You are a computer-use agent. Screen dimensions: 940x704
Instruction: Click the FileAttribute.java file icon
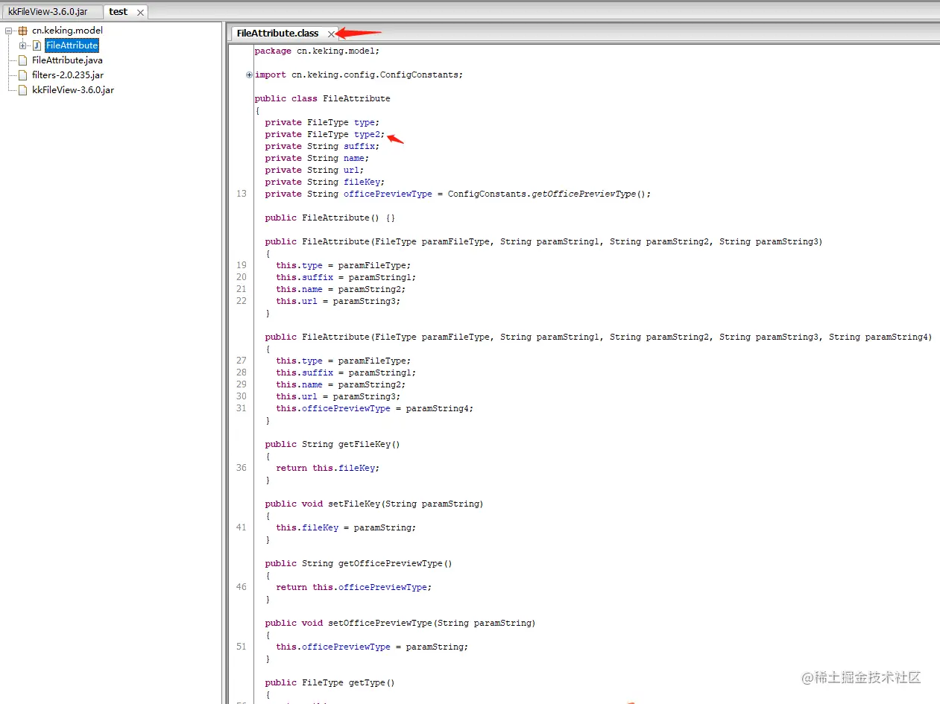(x=23, y=60)
